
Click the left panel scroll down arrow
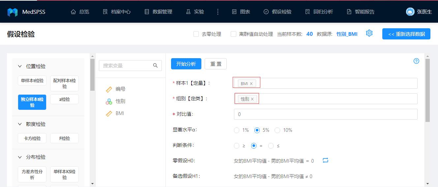(x=92, y=184)
